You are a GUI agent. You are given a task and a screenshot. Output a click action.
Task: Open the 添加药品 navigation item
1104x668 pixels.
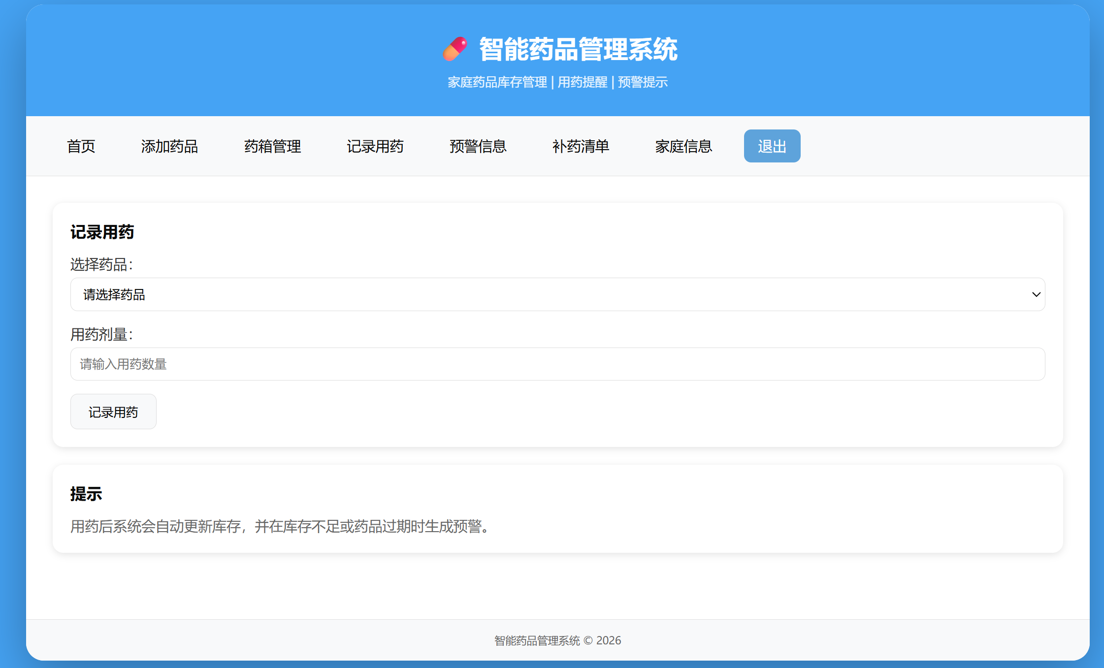pyautogui.click(x=169, y=146)
